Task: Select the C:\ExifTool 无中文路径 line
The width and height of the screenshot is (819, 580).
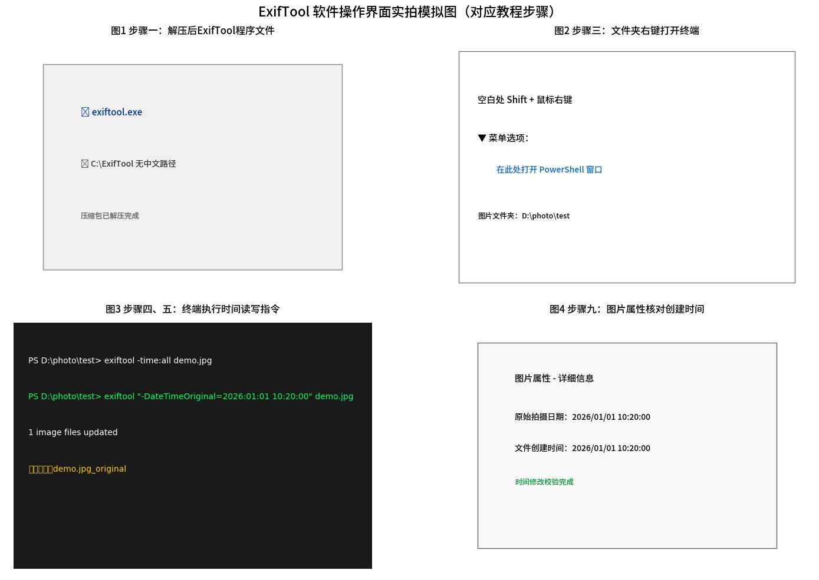Action: [x=129, y=164]
